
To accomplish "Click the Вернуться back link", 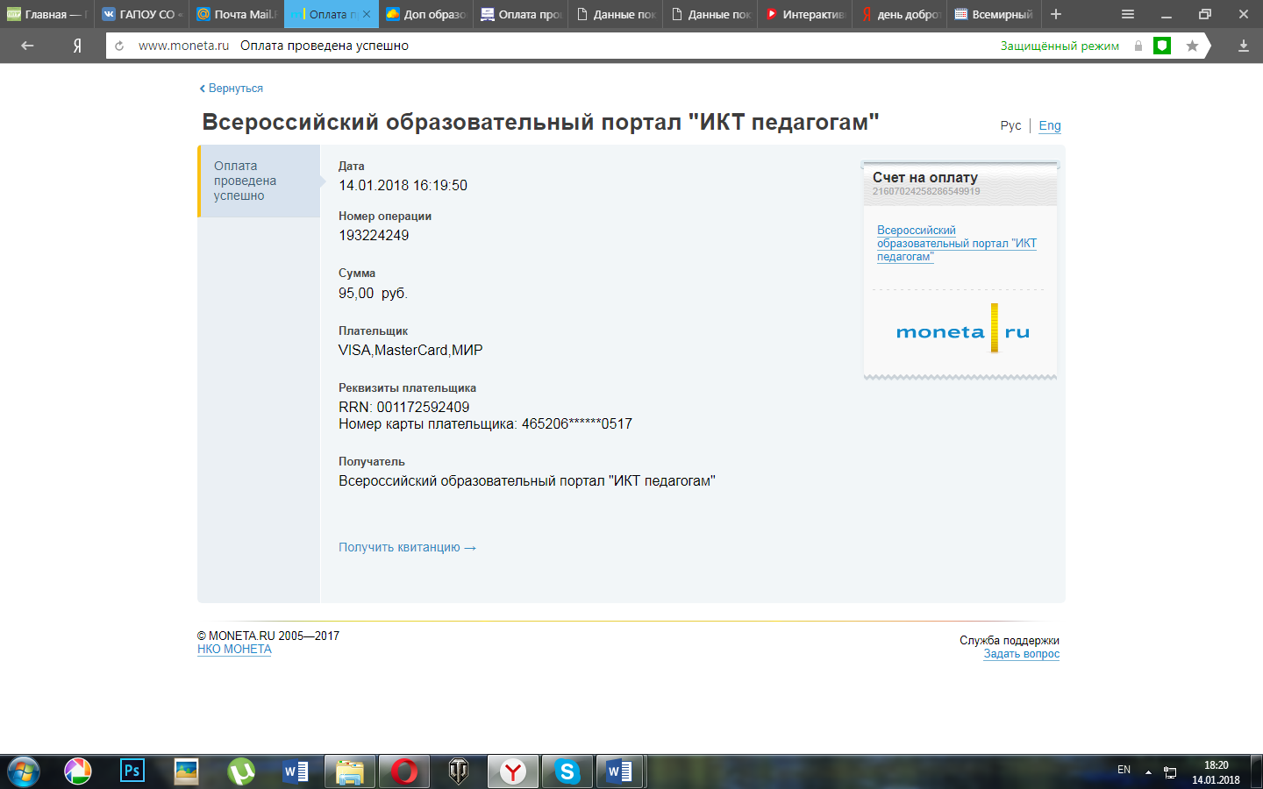I will pyautogui.click(x=232, y=89).
